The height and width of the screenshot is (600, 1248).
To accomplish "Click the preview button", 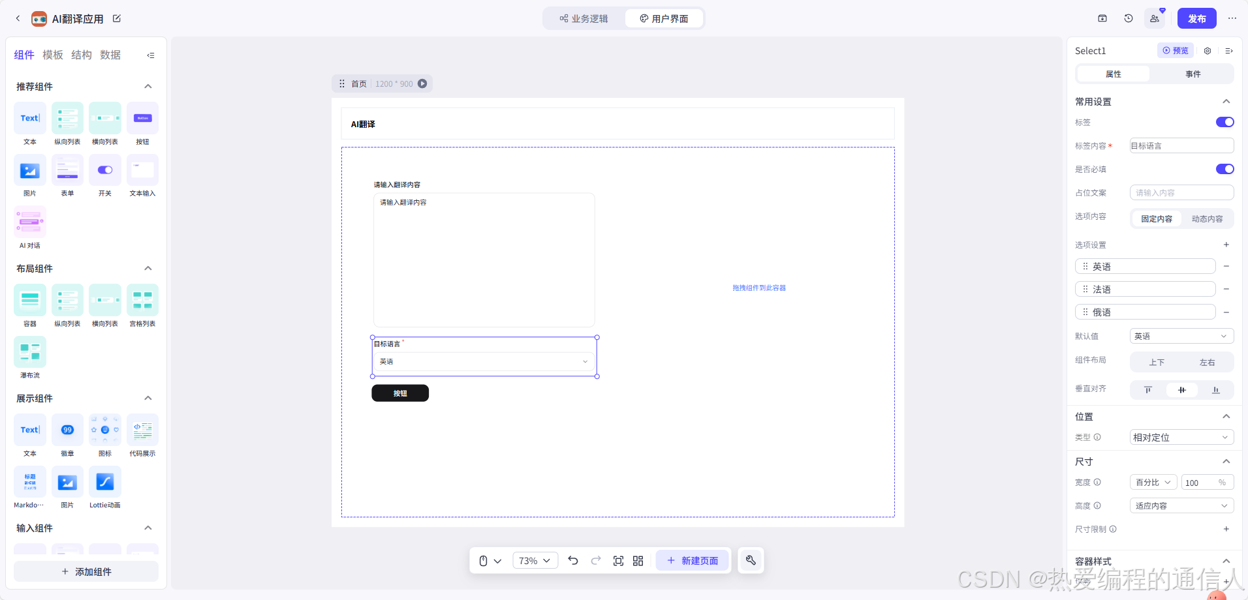I will point(1176,50).
